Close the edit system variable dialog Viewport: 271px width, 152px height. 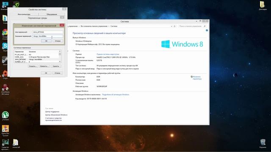(62, 25)
